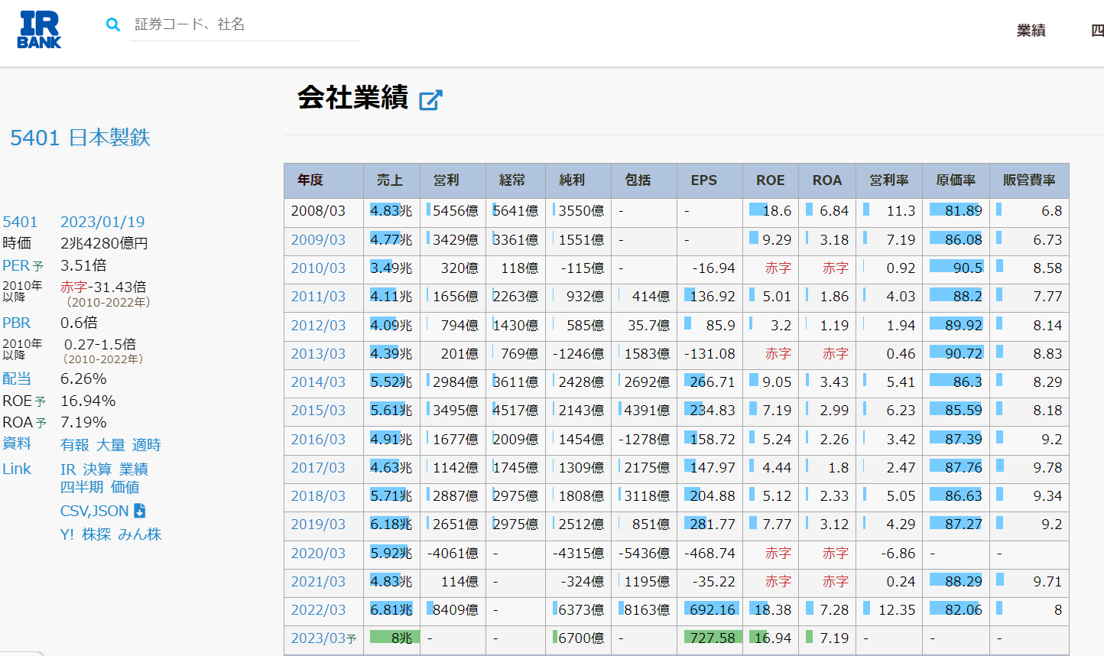Click the 原価率 column header

click(956, 180)
